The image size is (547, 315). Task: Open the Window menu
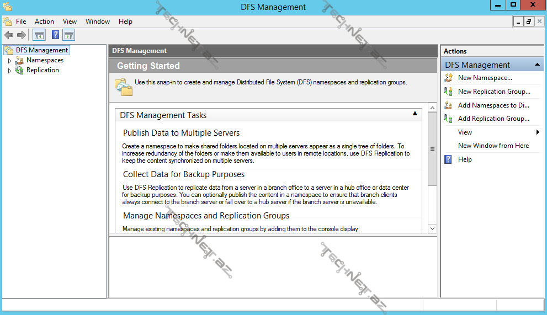pos(97,22)
